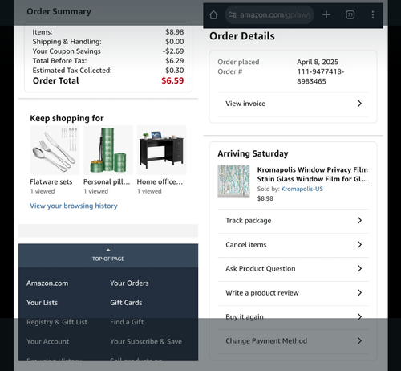Open the tab switcher icon
The image size is (401, 371).
coord(350,14)
